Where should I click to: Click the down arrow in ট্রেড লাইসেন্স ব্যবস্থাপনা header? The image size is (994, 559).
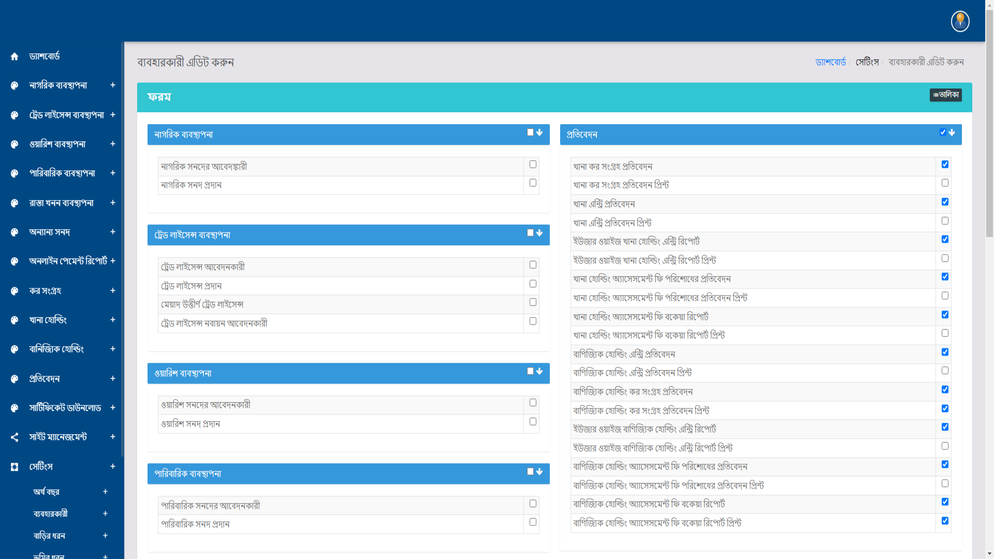(539, 233)
